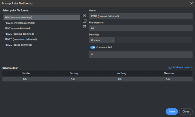Viewport: 195px width, 117px height.
Task: Delete the selected format using the trash icon
Action: (84, 26)
